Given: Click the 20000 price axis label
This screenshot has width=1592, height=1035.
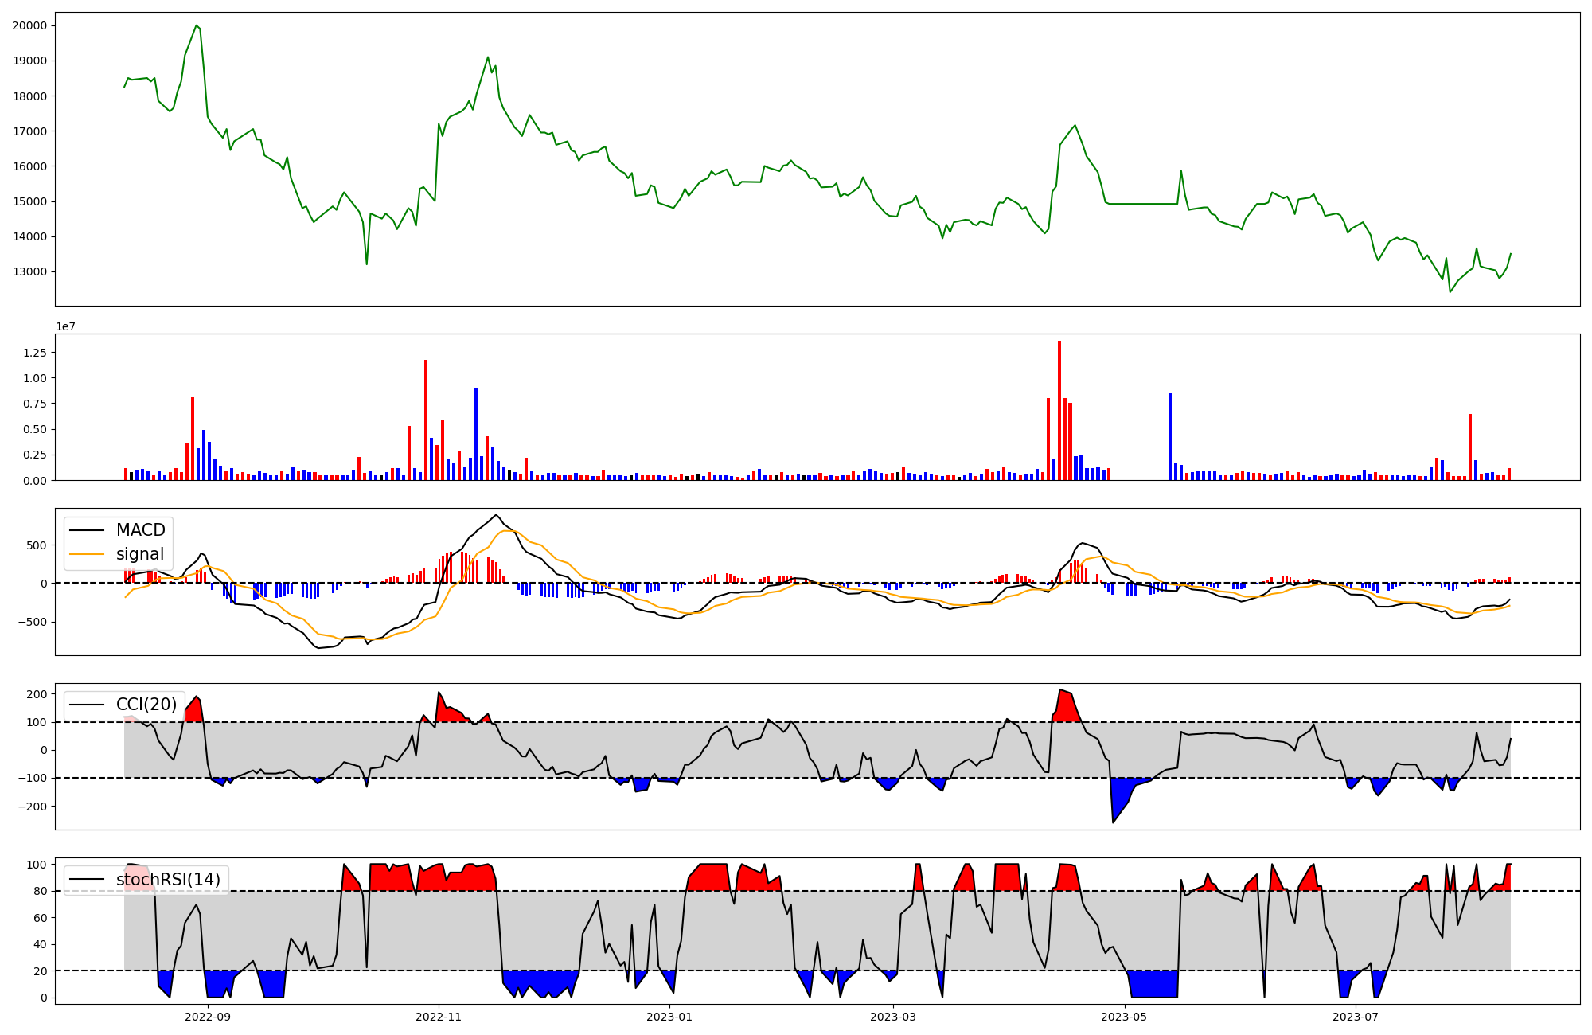Looking at the screenshot, I should coord(29,25).
